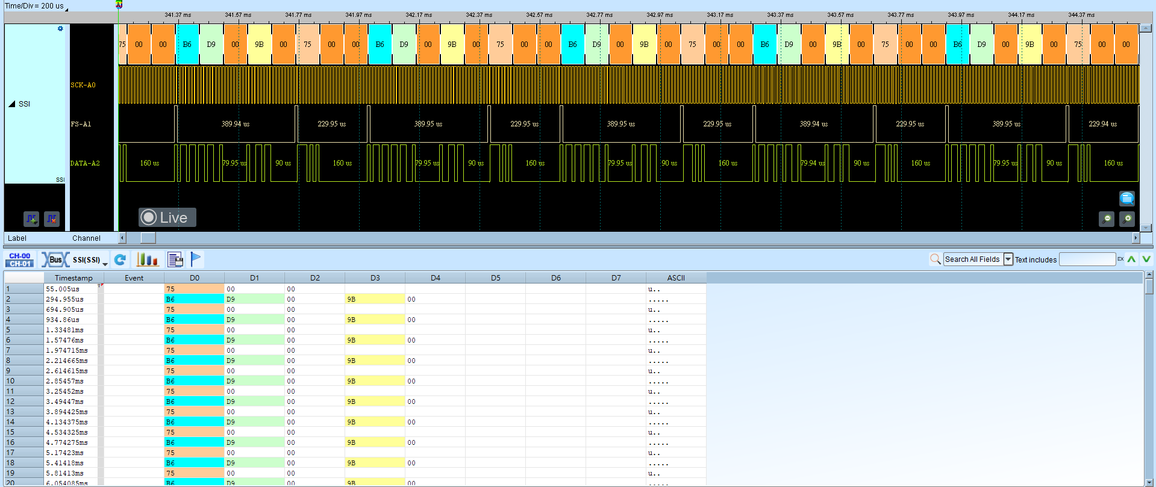Jump to previous search result green arrow

click(1132, 259)
